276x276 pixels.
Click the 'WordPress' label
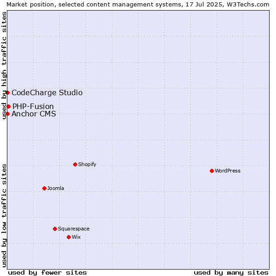[228, 171]
